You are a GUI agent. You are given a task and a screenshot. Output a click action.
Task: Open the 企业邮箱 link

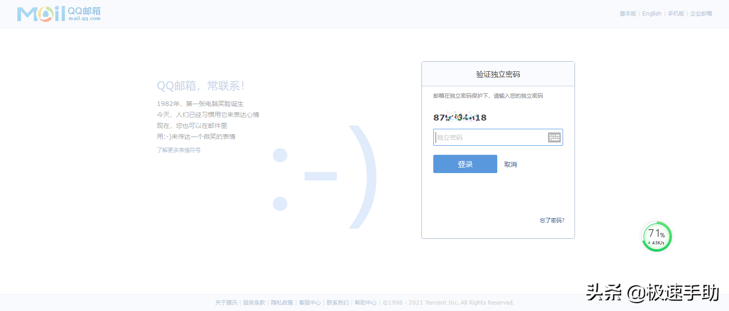(x=701, y=14)
